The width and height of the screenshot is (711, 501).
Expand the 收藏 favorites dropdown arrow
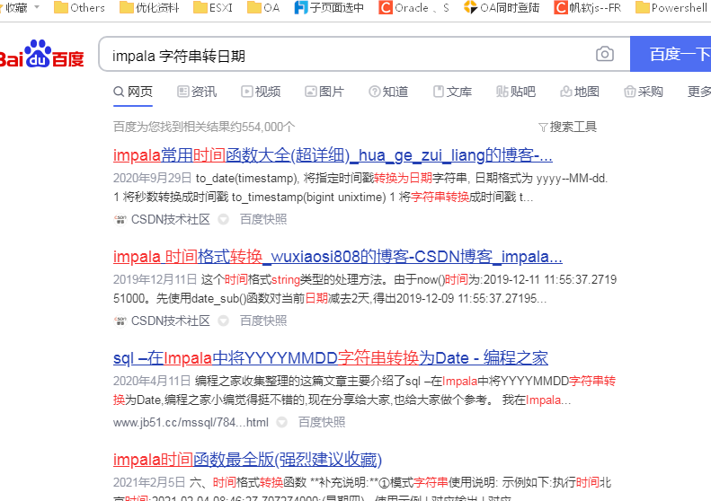(37, 7)
